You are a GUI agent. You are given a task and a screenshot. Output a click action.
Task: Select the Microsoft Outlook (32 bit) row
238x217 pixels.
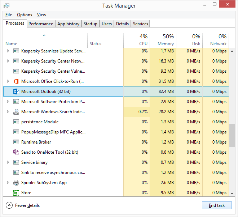(x=116, y=92)
